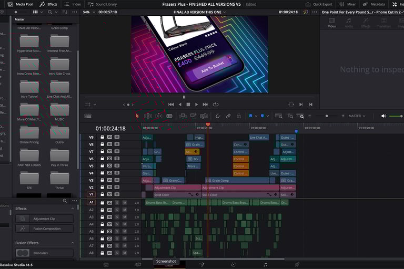This screenshot has height=269, width=404.
Task: Open the Sound Library panel
Action: tap(102, 4)
